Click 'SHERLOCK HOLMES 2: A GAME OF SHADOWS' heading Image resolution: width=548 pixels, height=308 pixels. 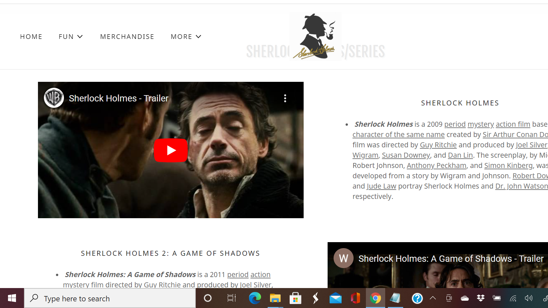pos(170,253)
